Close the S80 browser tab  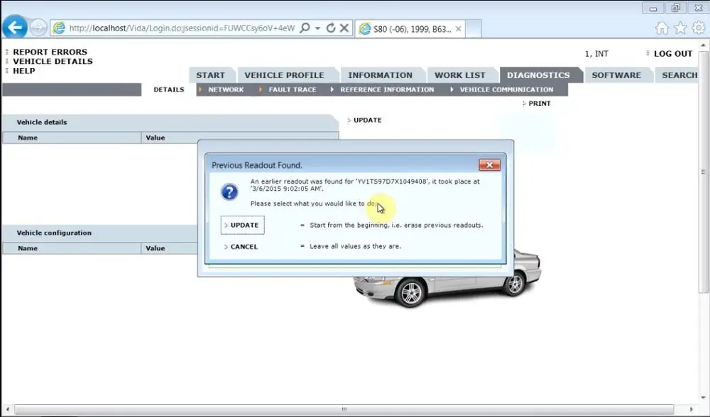[x=458, y=29]
